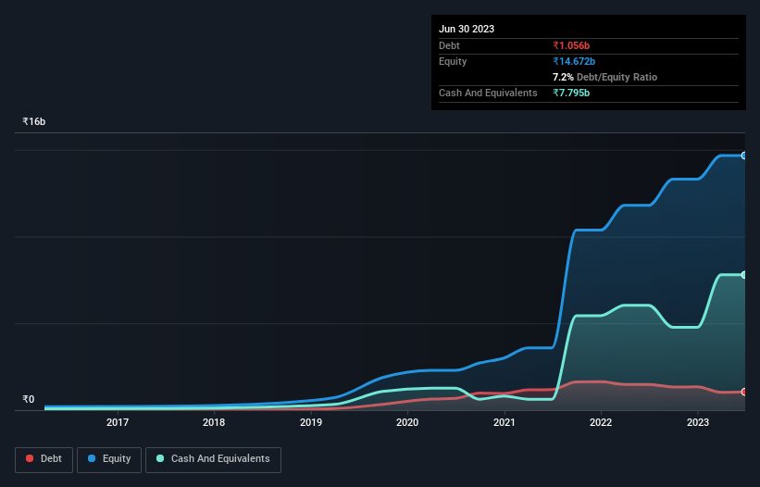The height and width of the screenshot is (487, 760).
Task: Click the red Debt endpoint marker
Action: [744, 392]
